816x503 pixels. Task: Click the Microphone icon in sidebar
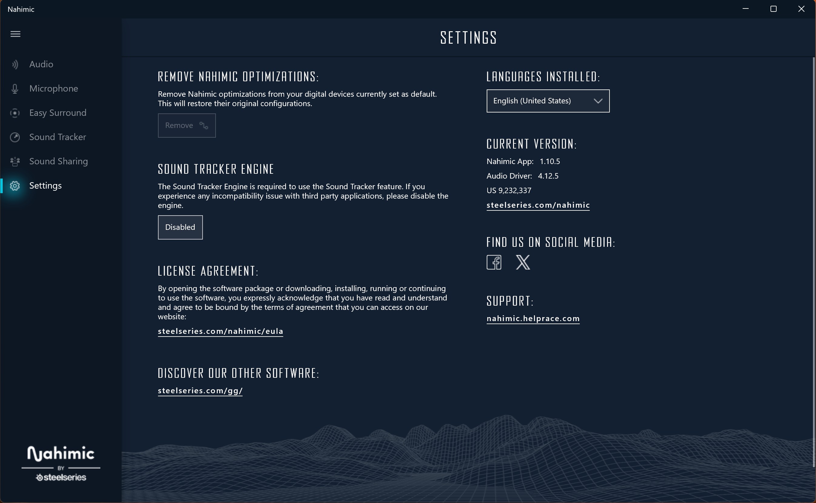(x=15, y=89)
